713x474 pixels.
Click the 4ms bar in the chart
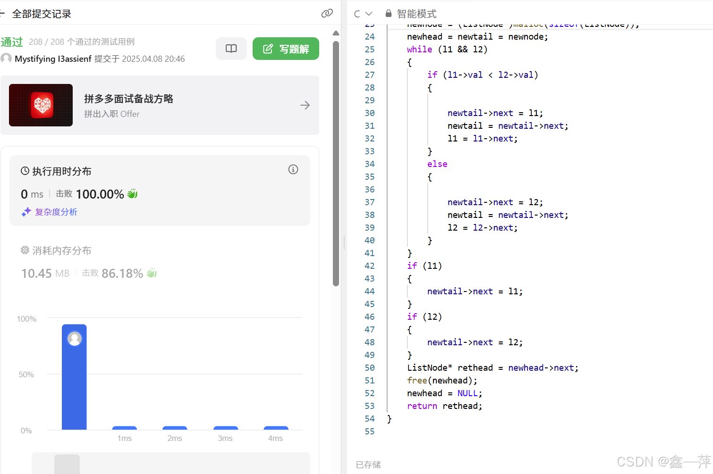pyautogui.click(x=276, y=428)
